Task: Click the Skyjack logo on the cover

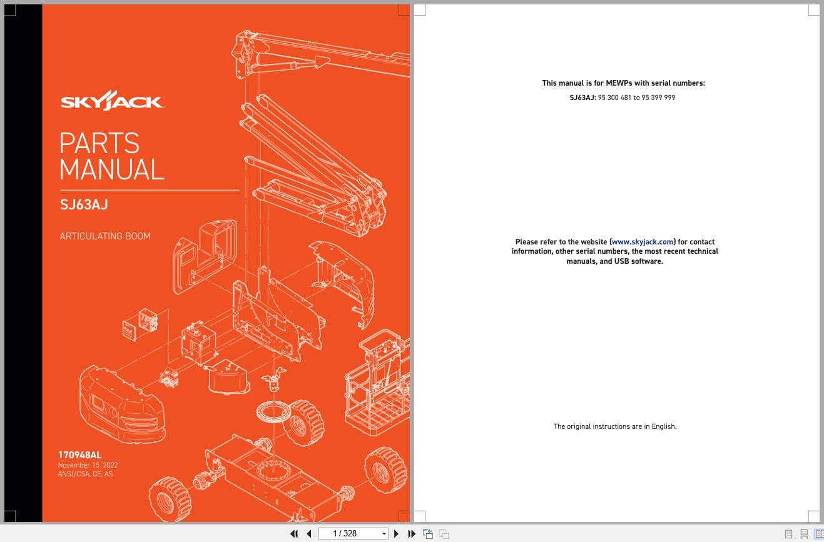Action: click(113, 100)
